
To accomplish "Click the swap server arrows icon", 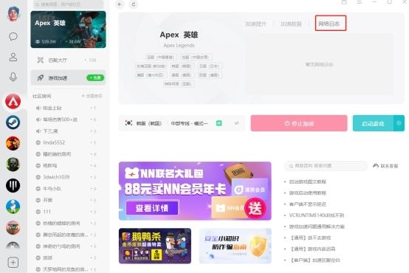I will pos(236,123).
